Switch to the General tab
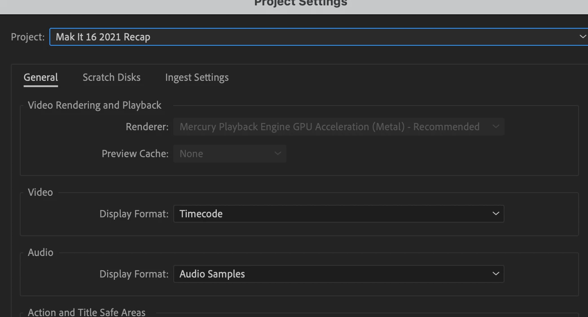Screen dimensions: 588x317 [41, 77]
